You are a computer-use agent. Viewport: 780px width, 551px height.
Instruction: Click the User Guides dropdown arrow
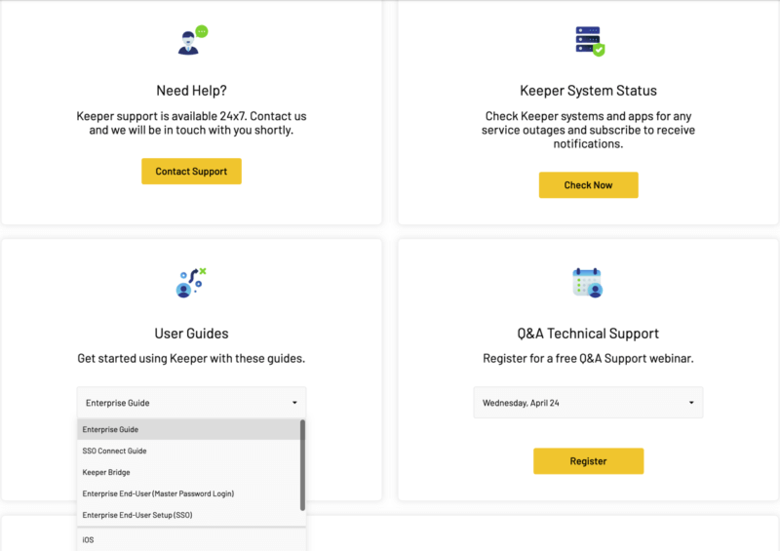294,403
